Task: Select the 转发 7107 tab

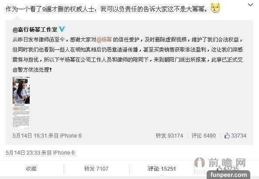Action: 96,169
